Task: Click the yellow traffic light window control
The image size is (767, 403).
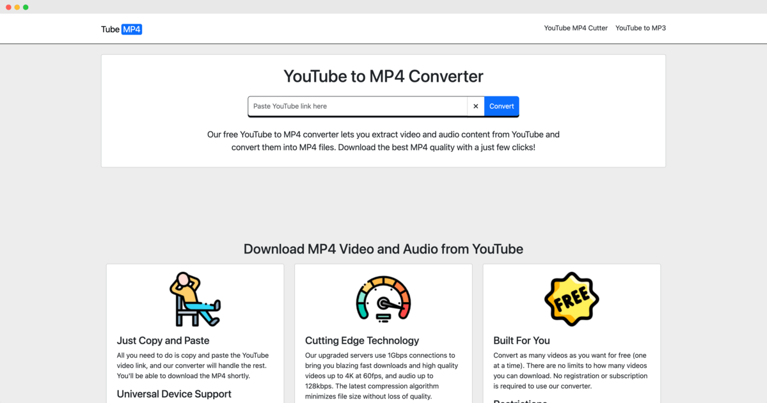Action: click(x=16, y=6)
